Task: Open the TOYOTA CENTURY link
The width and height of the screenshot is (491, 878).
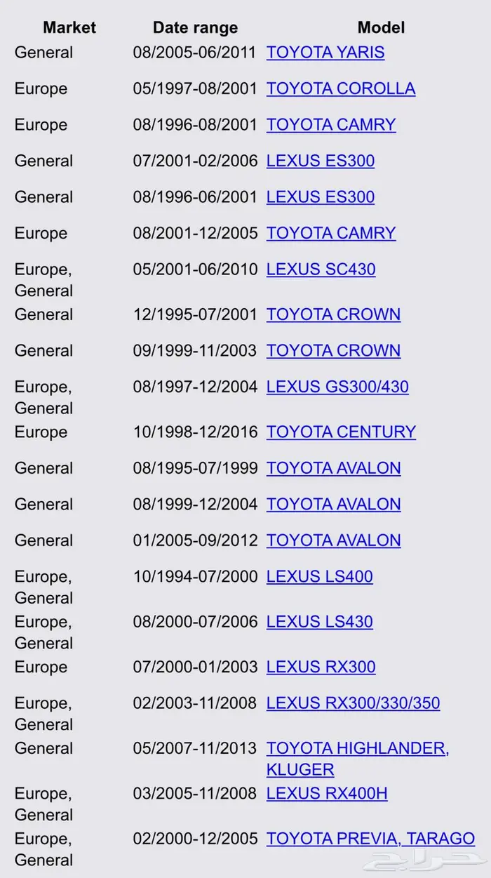Action: [342, 432]
